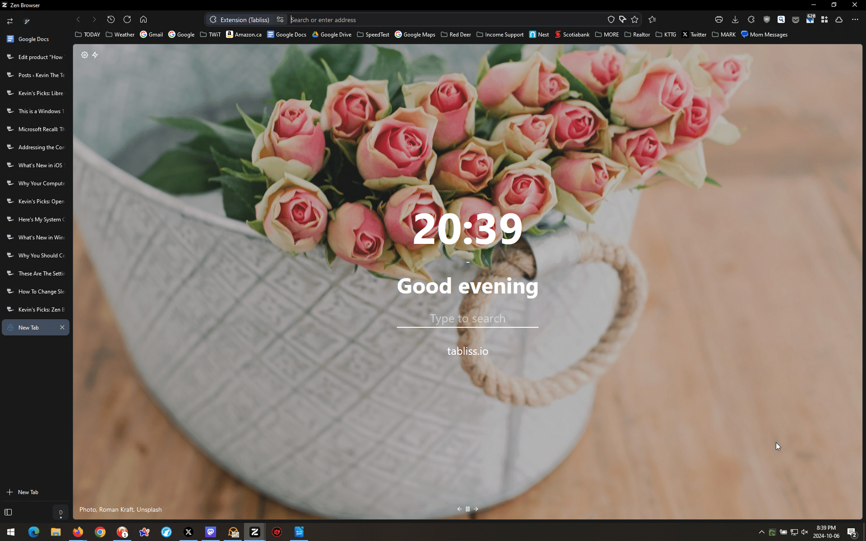Open the Roman Kraft photo credit link

[116, 509]
